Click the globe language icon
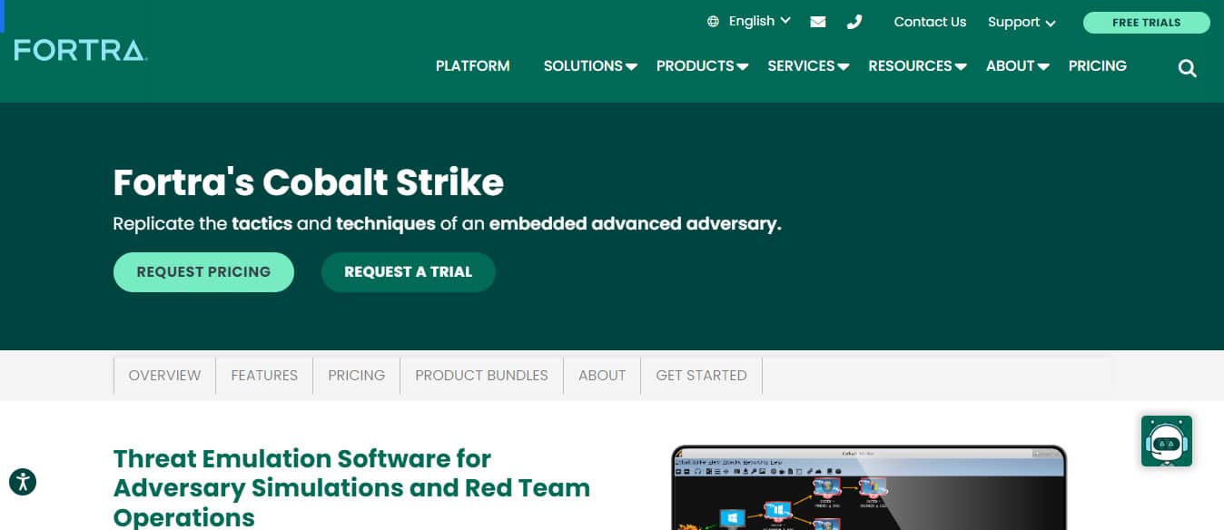 coord(714,22)
